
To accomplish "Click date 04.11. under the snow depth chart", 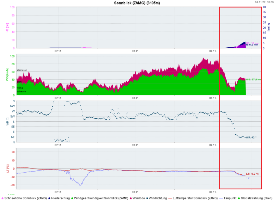I will pos(213,51).
